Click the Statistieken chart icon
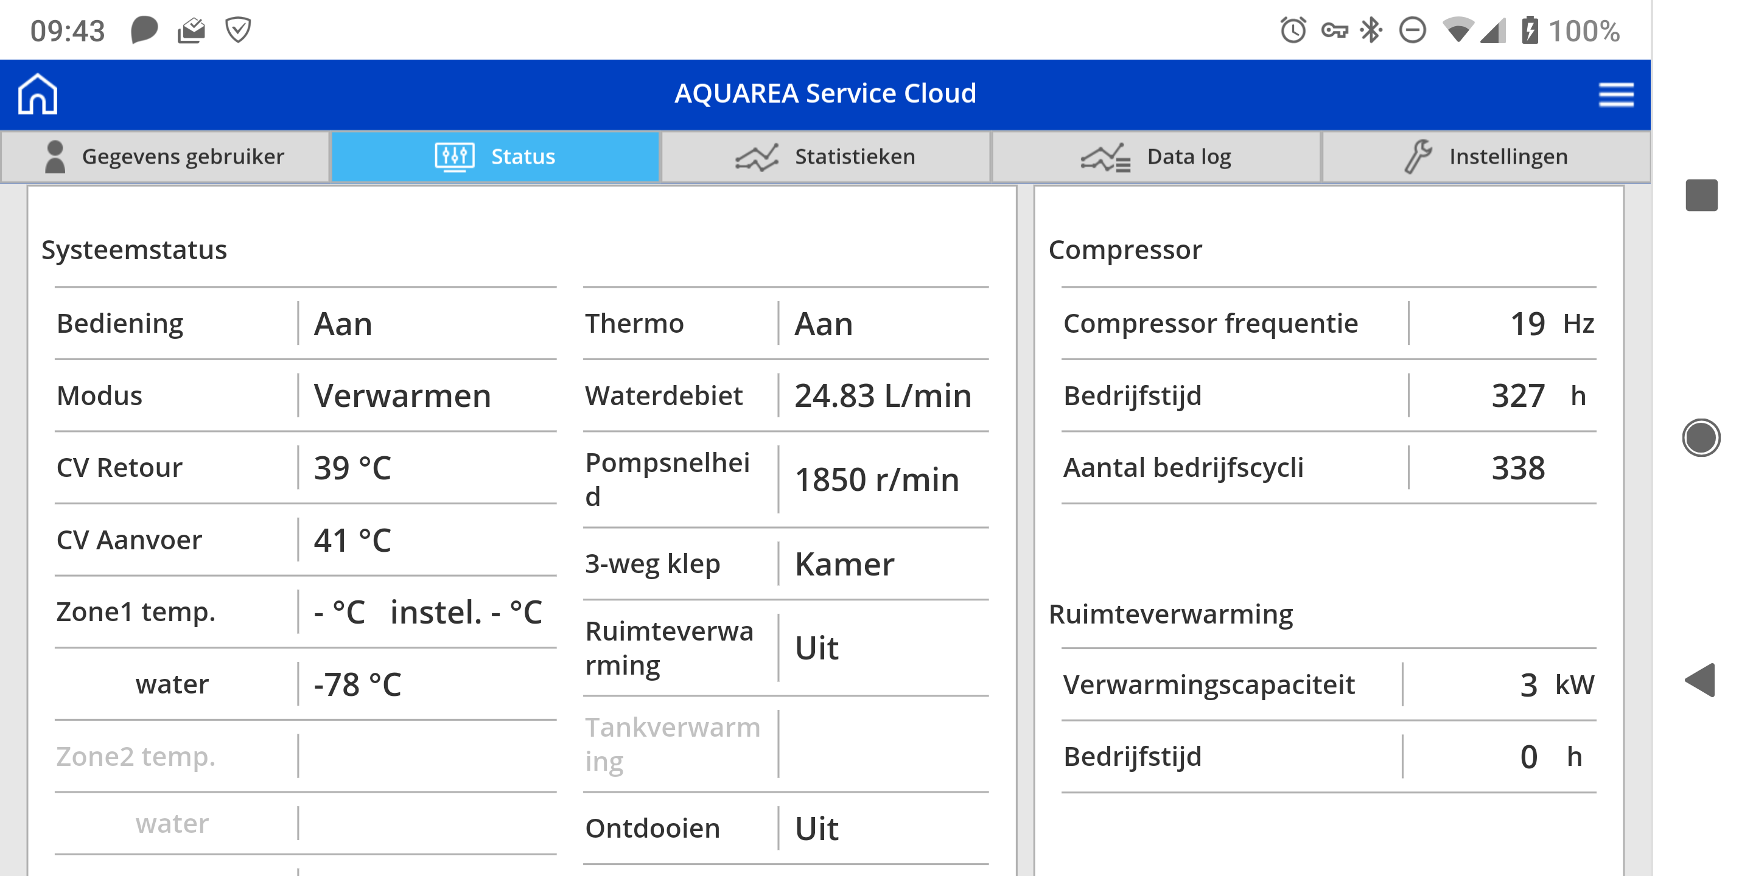The image size is (1753, 876). (x=756, y=157)
